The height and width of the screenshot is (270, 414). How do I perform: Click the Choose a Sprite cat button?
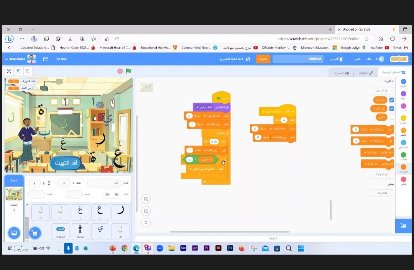click(x=35, y=233)
